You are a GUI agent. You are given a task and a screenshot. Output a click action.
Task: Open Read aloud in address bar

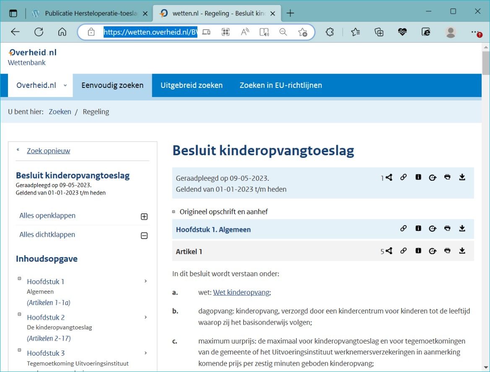(245, 32)
